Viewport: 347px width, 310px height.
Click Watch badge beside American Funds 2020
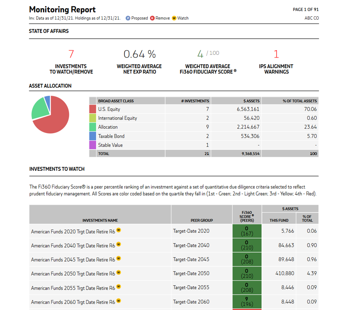119,230
